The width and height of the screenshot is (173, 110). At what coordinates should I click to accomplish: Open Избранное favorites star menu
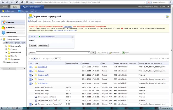click(8, 11)
